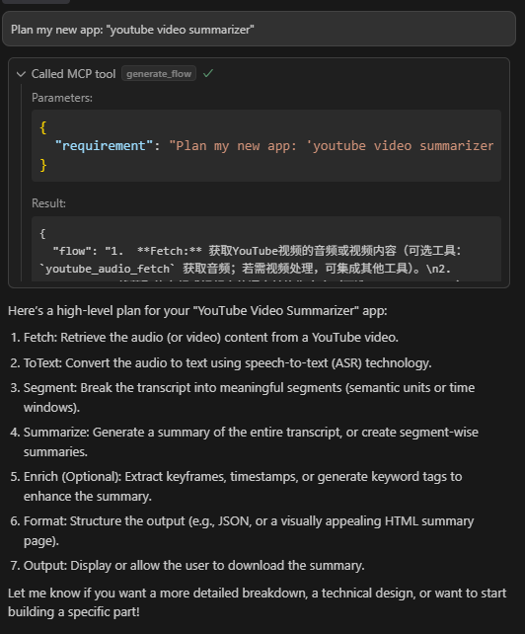This screenshot has height=634, width=525.
Task: Click the `youtube_audio_fetch` text in result
Action: [x=108, y=269]
